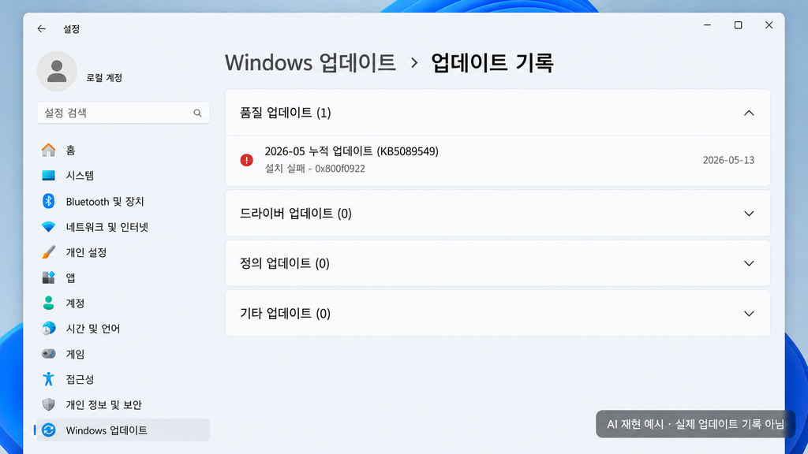Click the 설치 실패 - 0x800f0922 status text
Image resolution: width=808 pixels, height=454 pixels.
[x=315, y=169]
